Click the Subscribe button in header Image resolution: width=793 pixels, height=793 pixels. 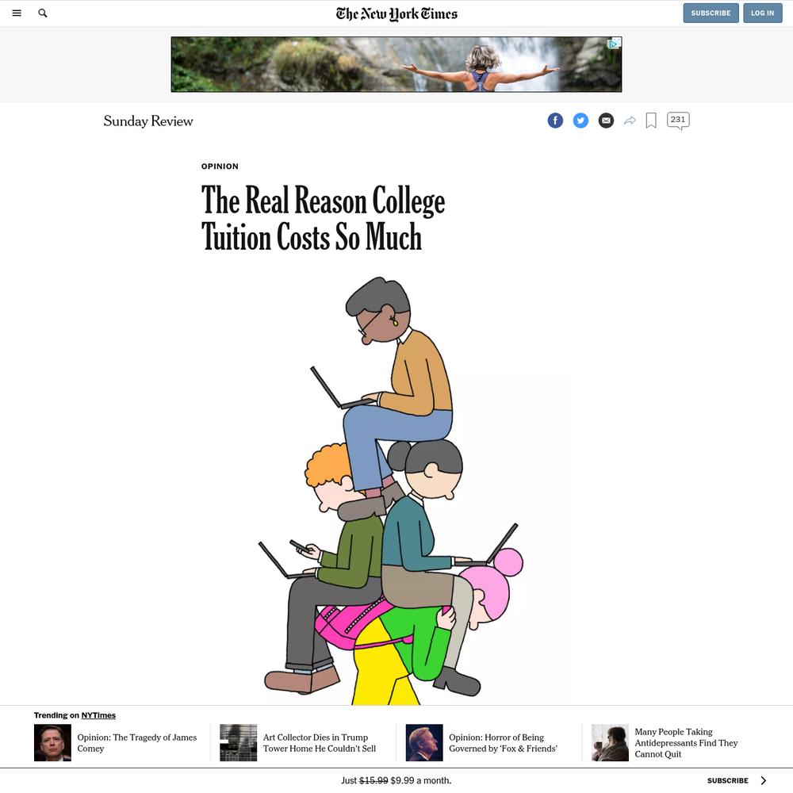coord(711,13)
